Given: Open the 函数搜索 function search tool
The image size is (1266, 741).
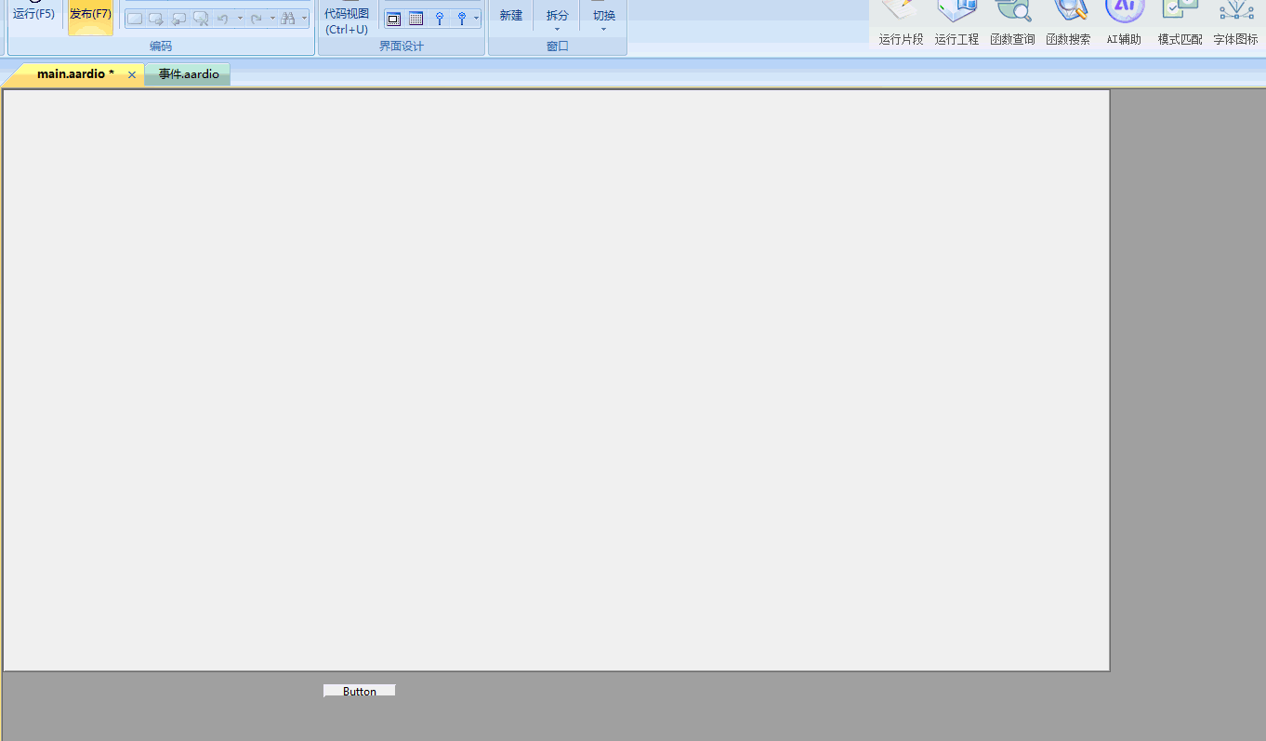Looking at the screenshot, I should (1068, 24).
